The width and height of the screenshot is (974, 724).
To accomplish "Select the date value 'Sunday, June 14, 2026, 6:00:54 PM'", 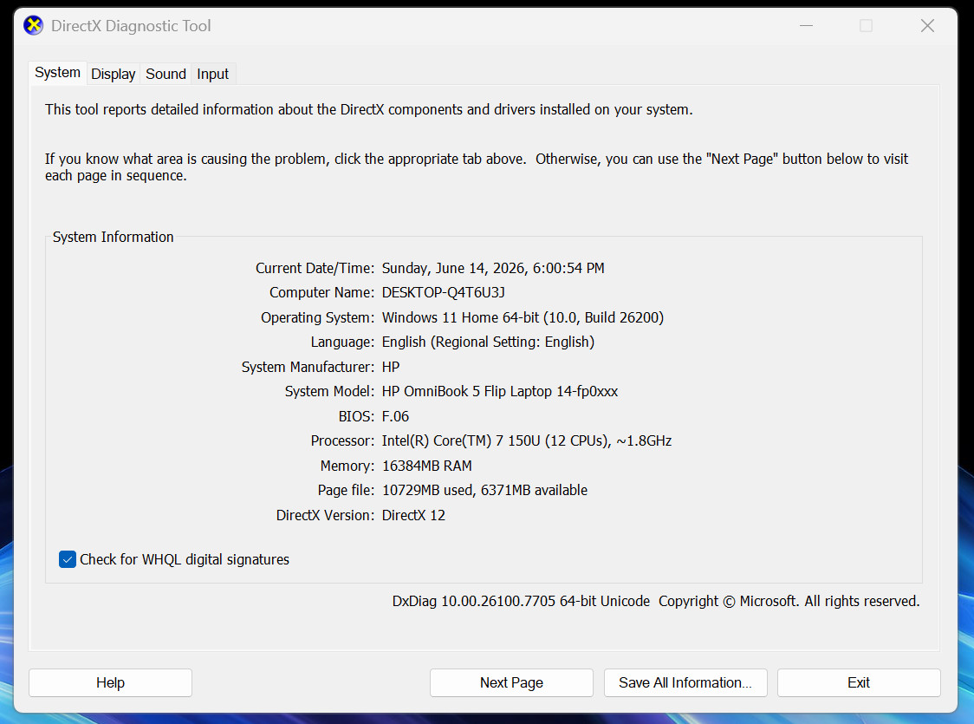I will tap(493, 268).
